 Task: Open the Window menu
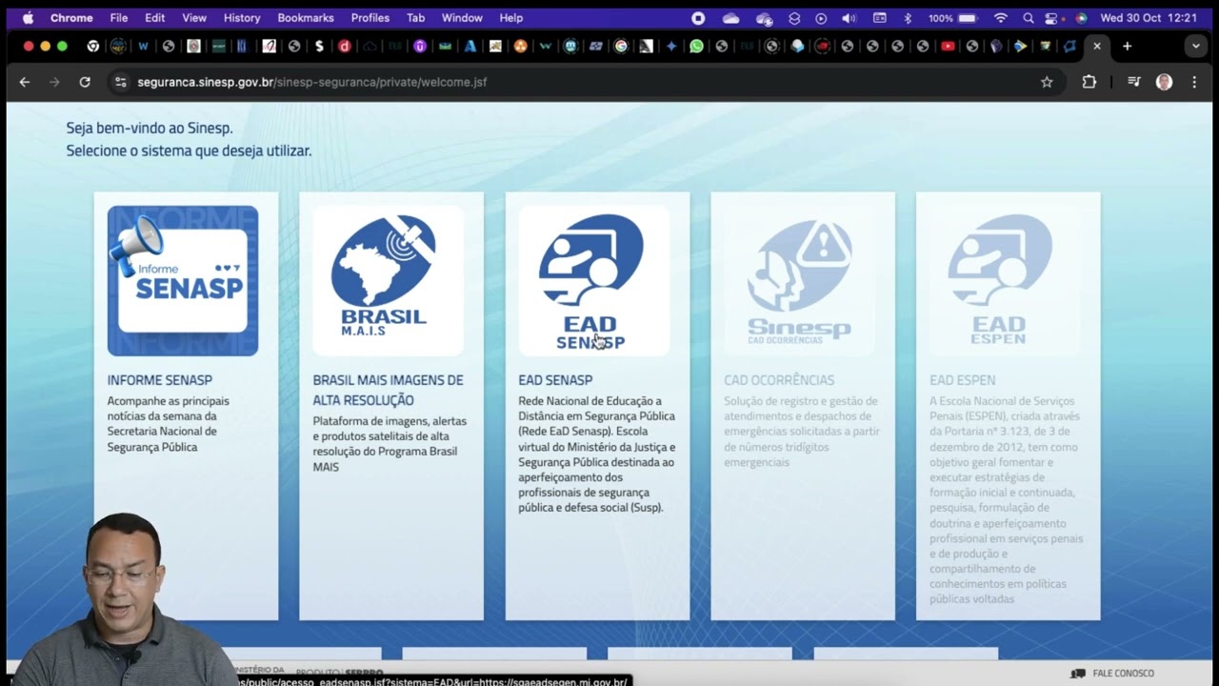pos(463,18)
